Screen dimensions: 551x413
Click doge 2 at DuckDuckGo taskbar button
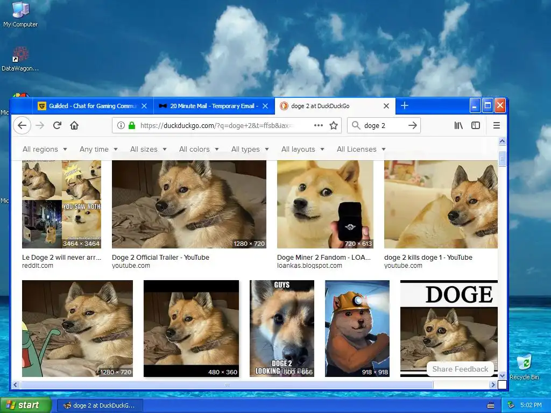[100, 405]
